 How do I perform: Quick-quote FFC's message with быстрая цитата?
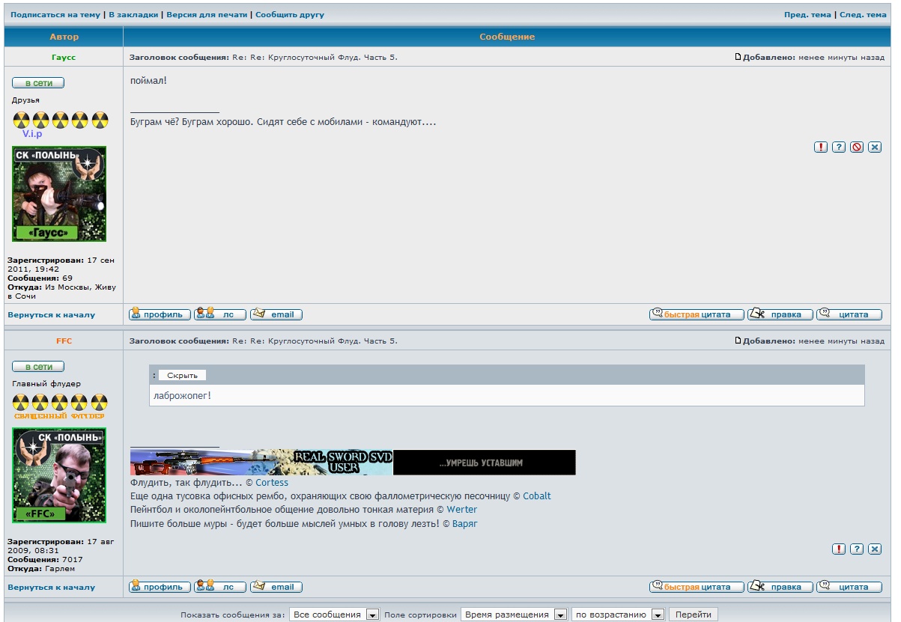(697, 587)
